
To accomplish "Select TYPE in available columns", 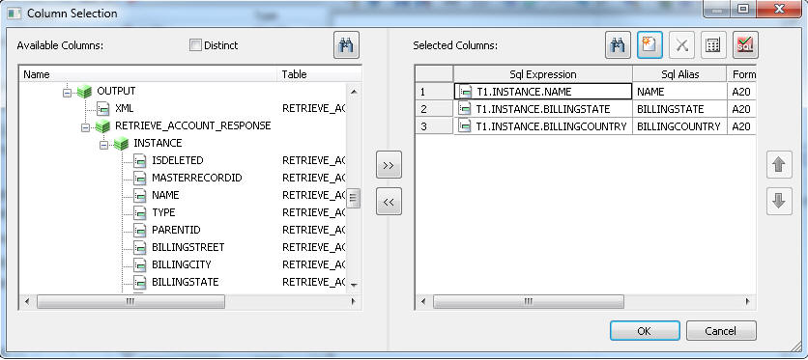I will [163, 212].
